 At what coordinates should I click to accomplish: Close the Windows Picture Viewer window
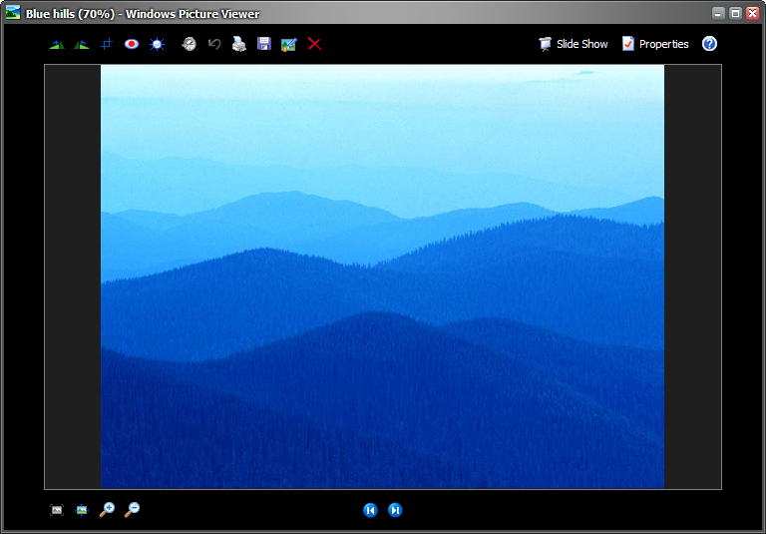752,13
